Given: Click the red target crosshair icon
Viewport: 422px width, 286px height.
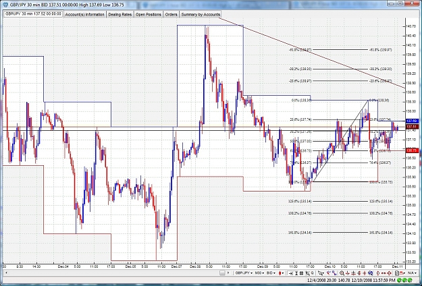Looking at the screenshot, I should (389, 273).
